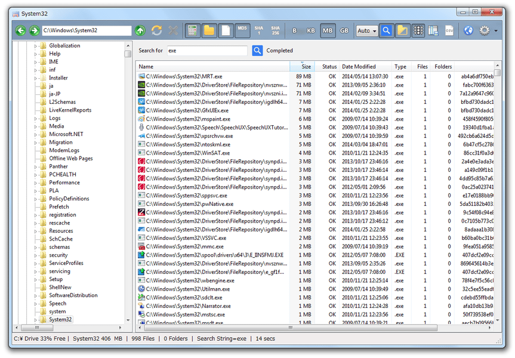Viewport: 515px width, 358px height.
Task: Click the Search for text box
Action: coord(207,51)
